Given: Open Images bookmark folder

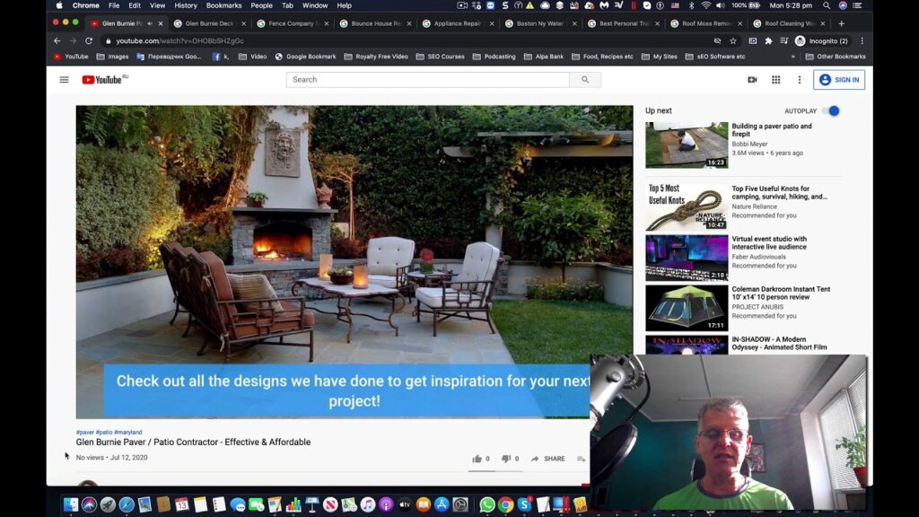Looking at the screenshot, I should [112, 57].
